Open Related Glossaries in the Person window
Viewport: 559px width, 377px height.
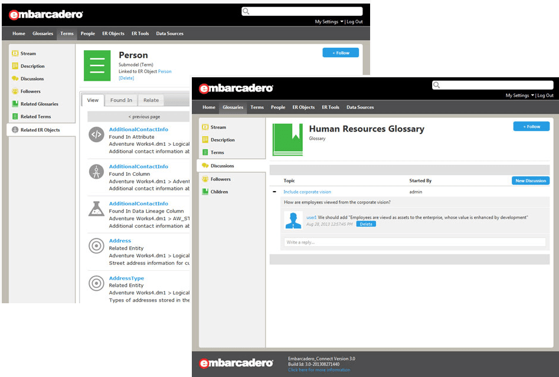pyautogui.click(x=35, y=104)
